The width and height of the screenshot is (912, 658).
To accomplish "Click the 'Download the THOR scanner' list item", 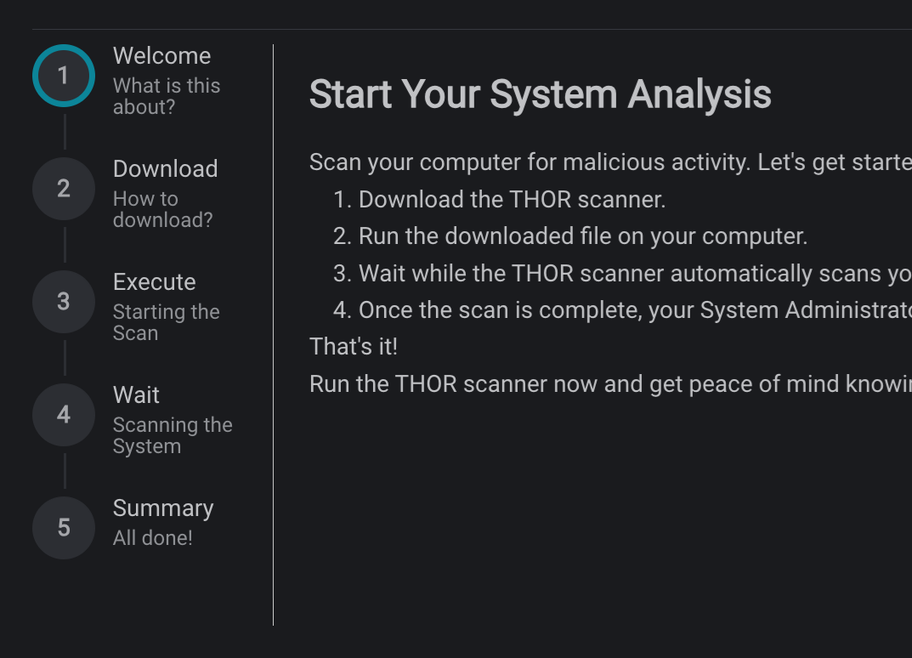I will coord(511,200).
